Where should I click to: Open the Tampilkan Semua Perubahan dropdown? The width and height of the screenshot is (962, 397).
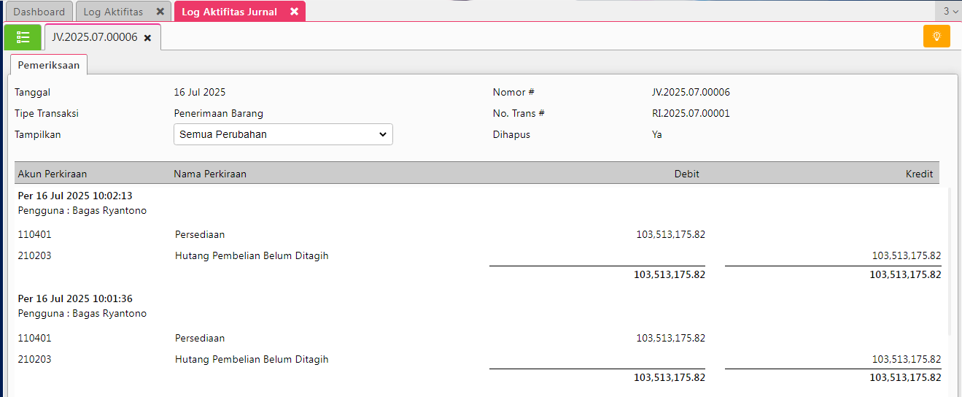click(283, 134)
